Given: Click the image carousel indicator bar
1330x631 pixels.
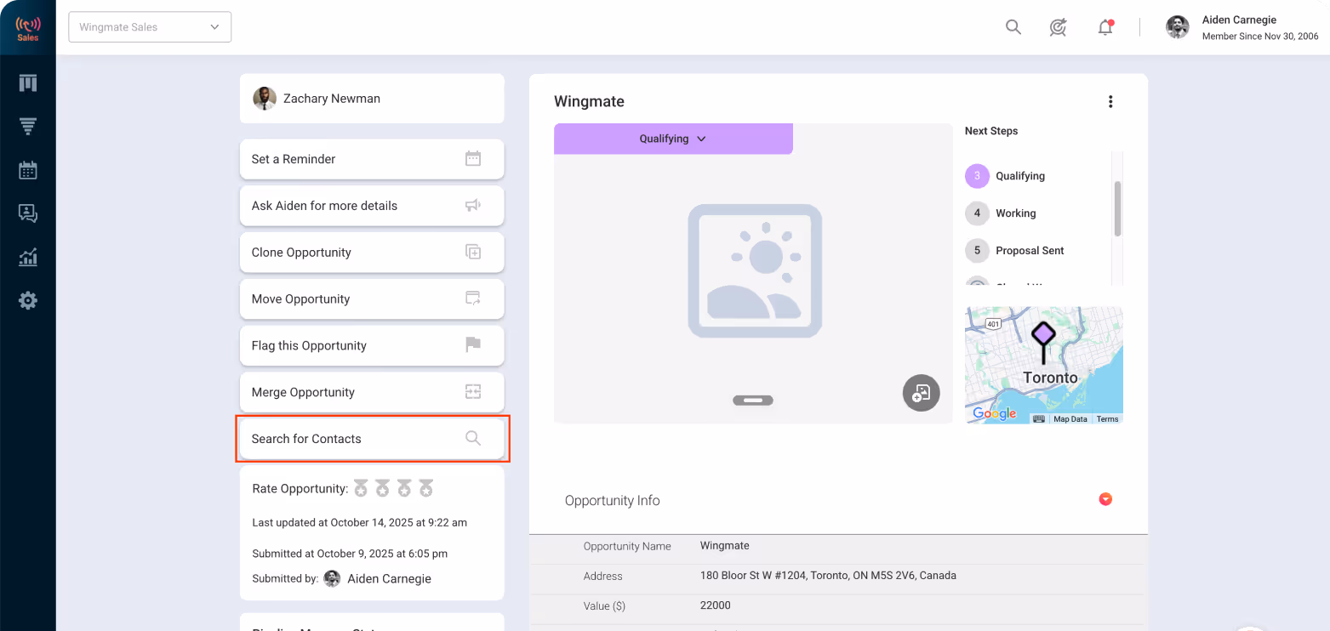Looking at the screenshot, I should click(x=753, y=400).
